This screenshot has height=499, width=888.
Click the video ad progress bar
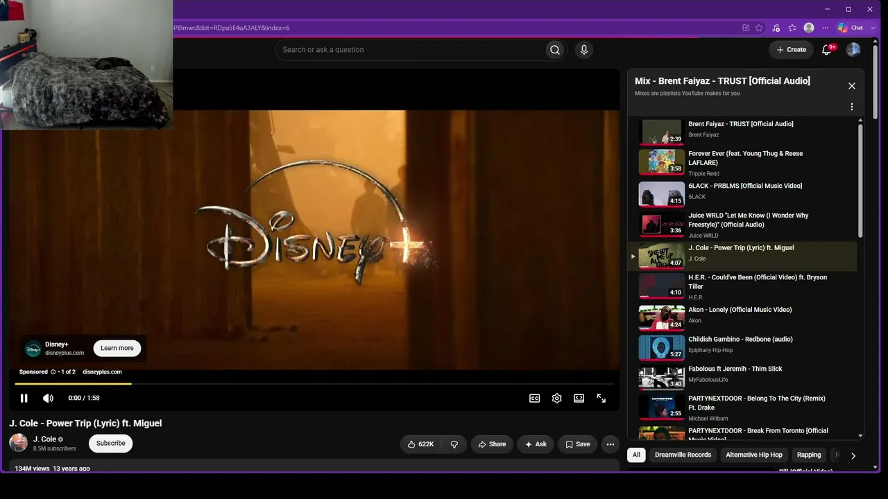[x=314, y=383]
